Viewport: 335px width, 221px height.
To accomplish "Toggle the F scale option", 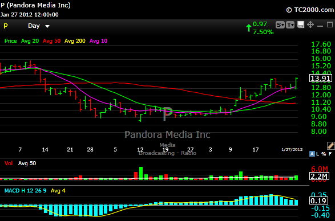I will [330, 154].
